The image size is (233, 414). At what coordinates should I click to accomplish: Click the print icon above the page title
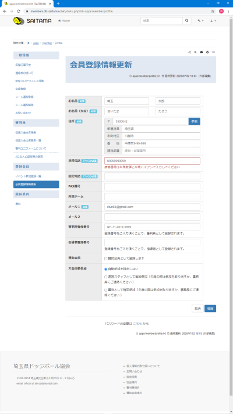point(207,52)
